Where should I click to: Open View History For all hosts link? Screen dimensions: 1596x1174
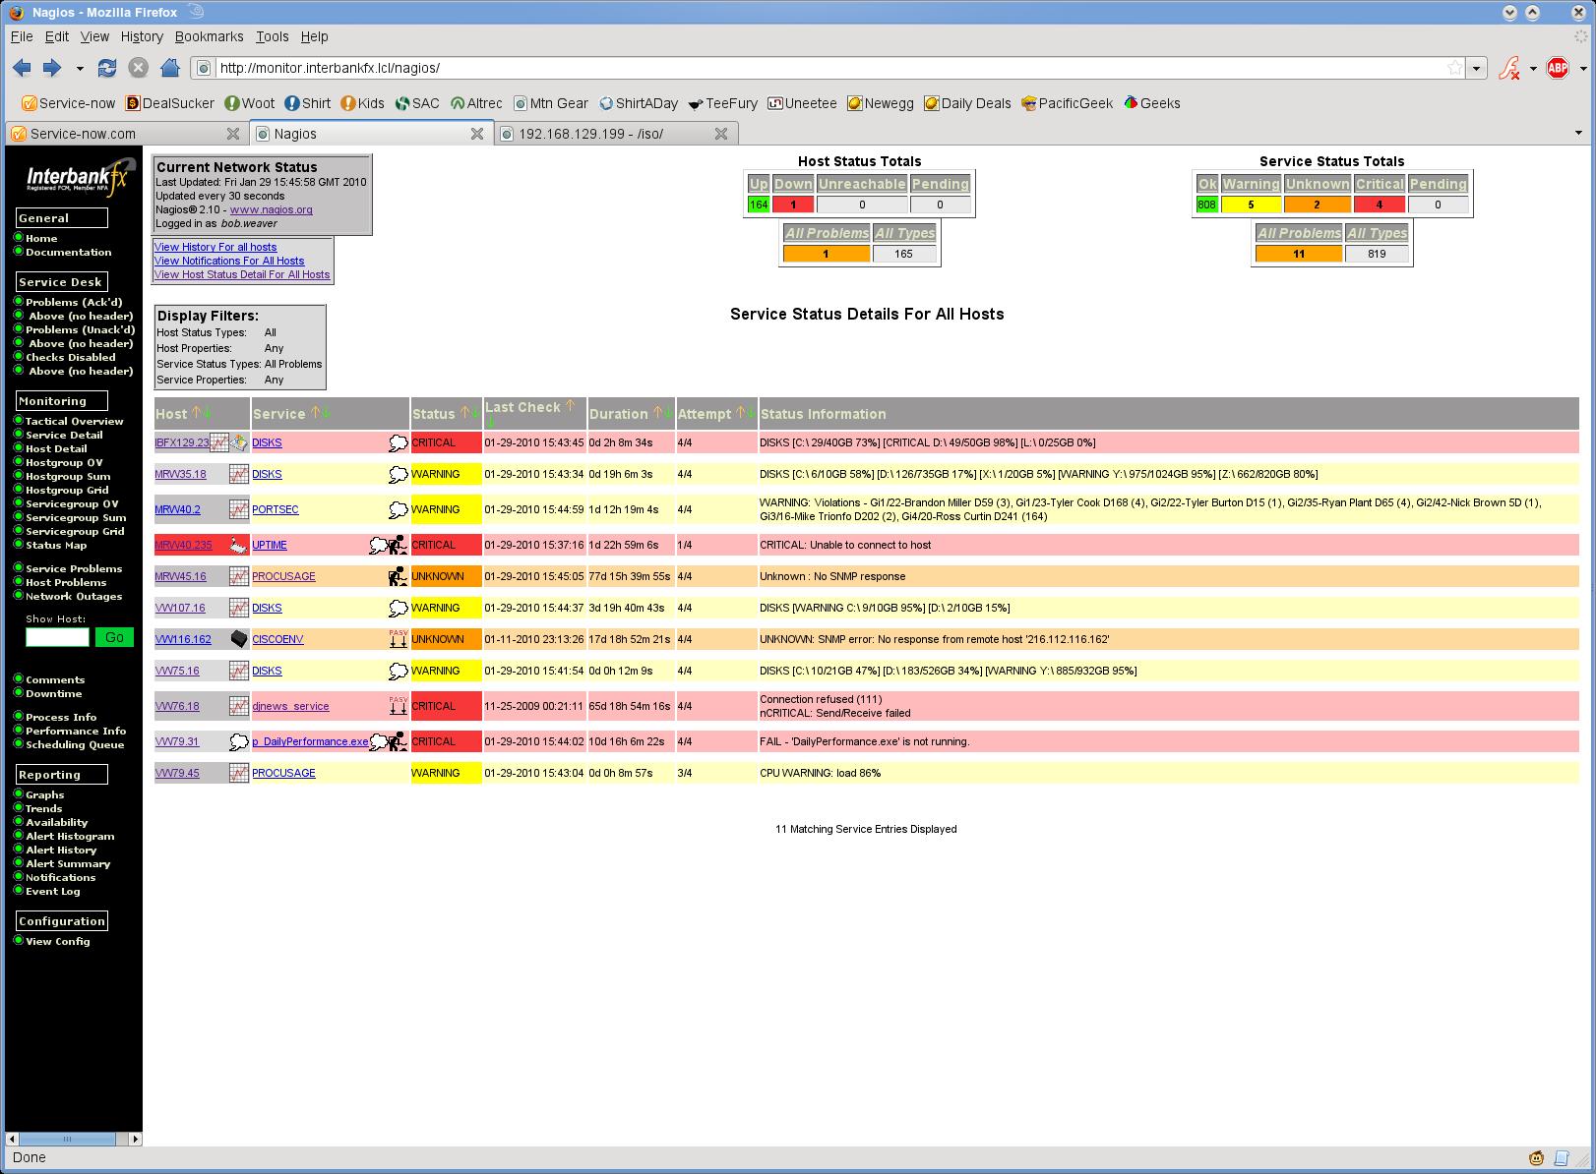click(x=215, y=247)
